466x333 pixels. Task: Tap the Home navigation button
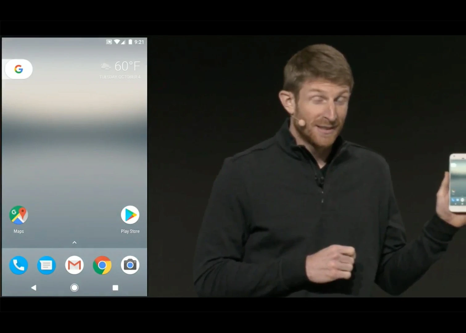(74, 288)
